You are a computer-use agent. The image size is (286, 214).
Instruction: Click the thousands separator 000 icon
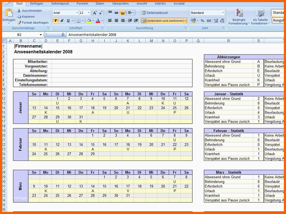(209, 21)
